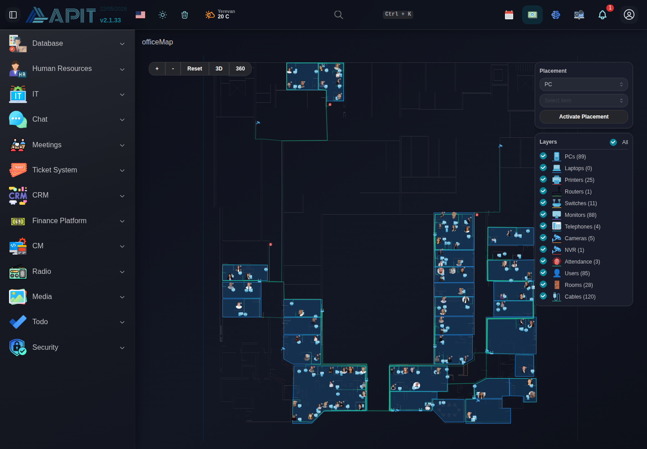Uncheck the Rooms (28) layer
Viewport: 647px width, 449px height.
(x=543, y=284)
